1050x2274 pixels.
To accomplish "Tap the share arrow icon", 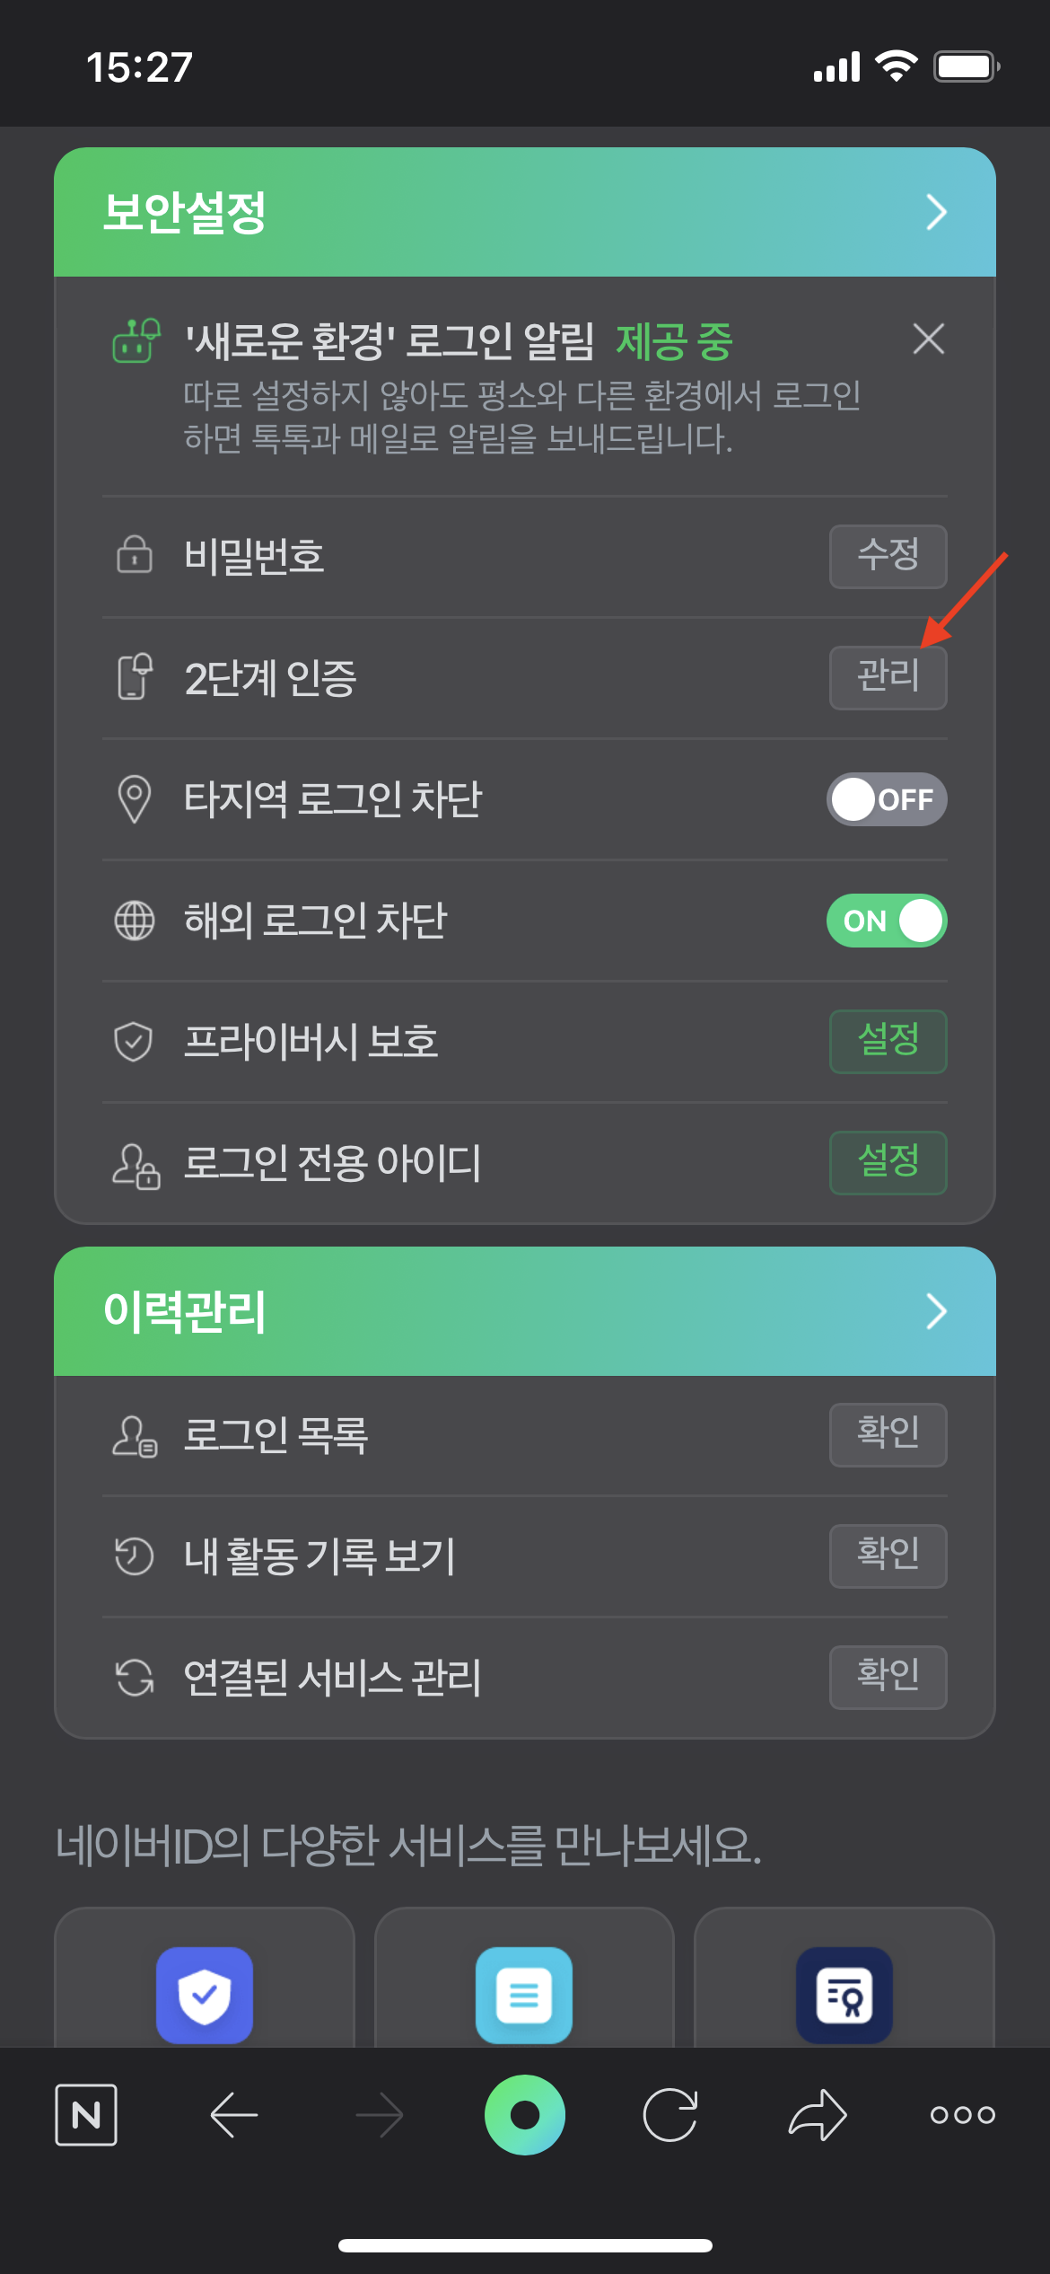I will pos(818,2115).
